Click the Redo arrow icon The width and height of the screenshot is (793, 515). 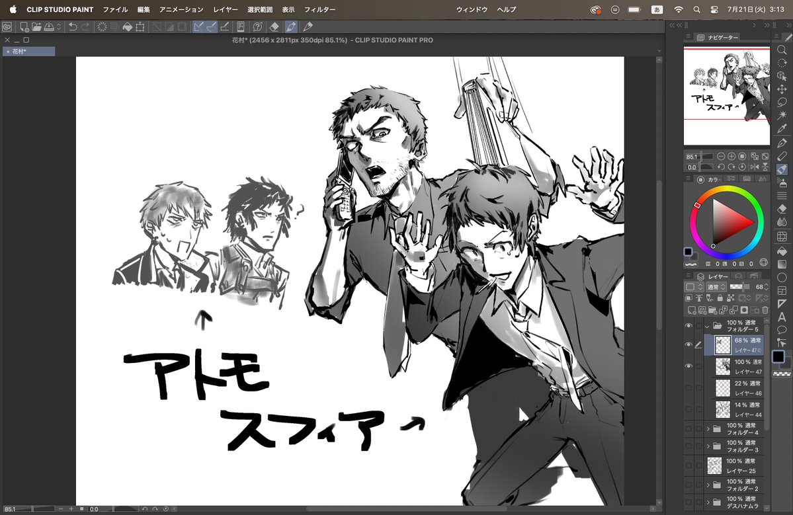85,27
